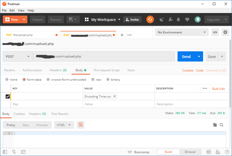Click the sync status icon
Viewport: 232px width, 156px height.
point(150,19)
